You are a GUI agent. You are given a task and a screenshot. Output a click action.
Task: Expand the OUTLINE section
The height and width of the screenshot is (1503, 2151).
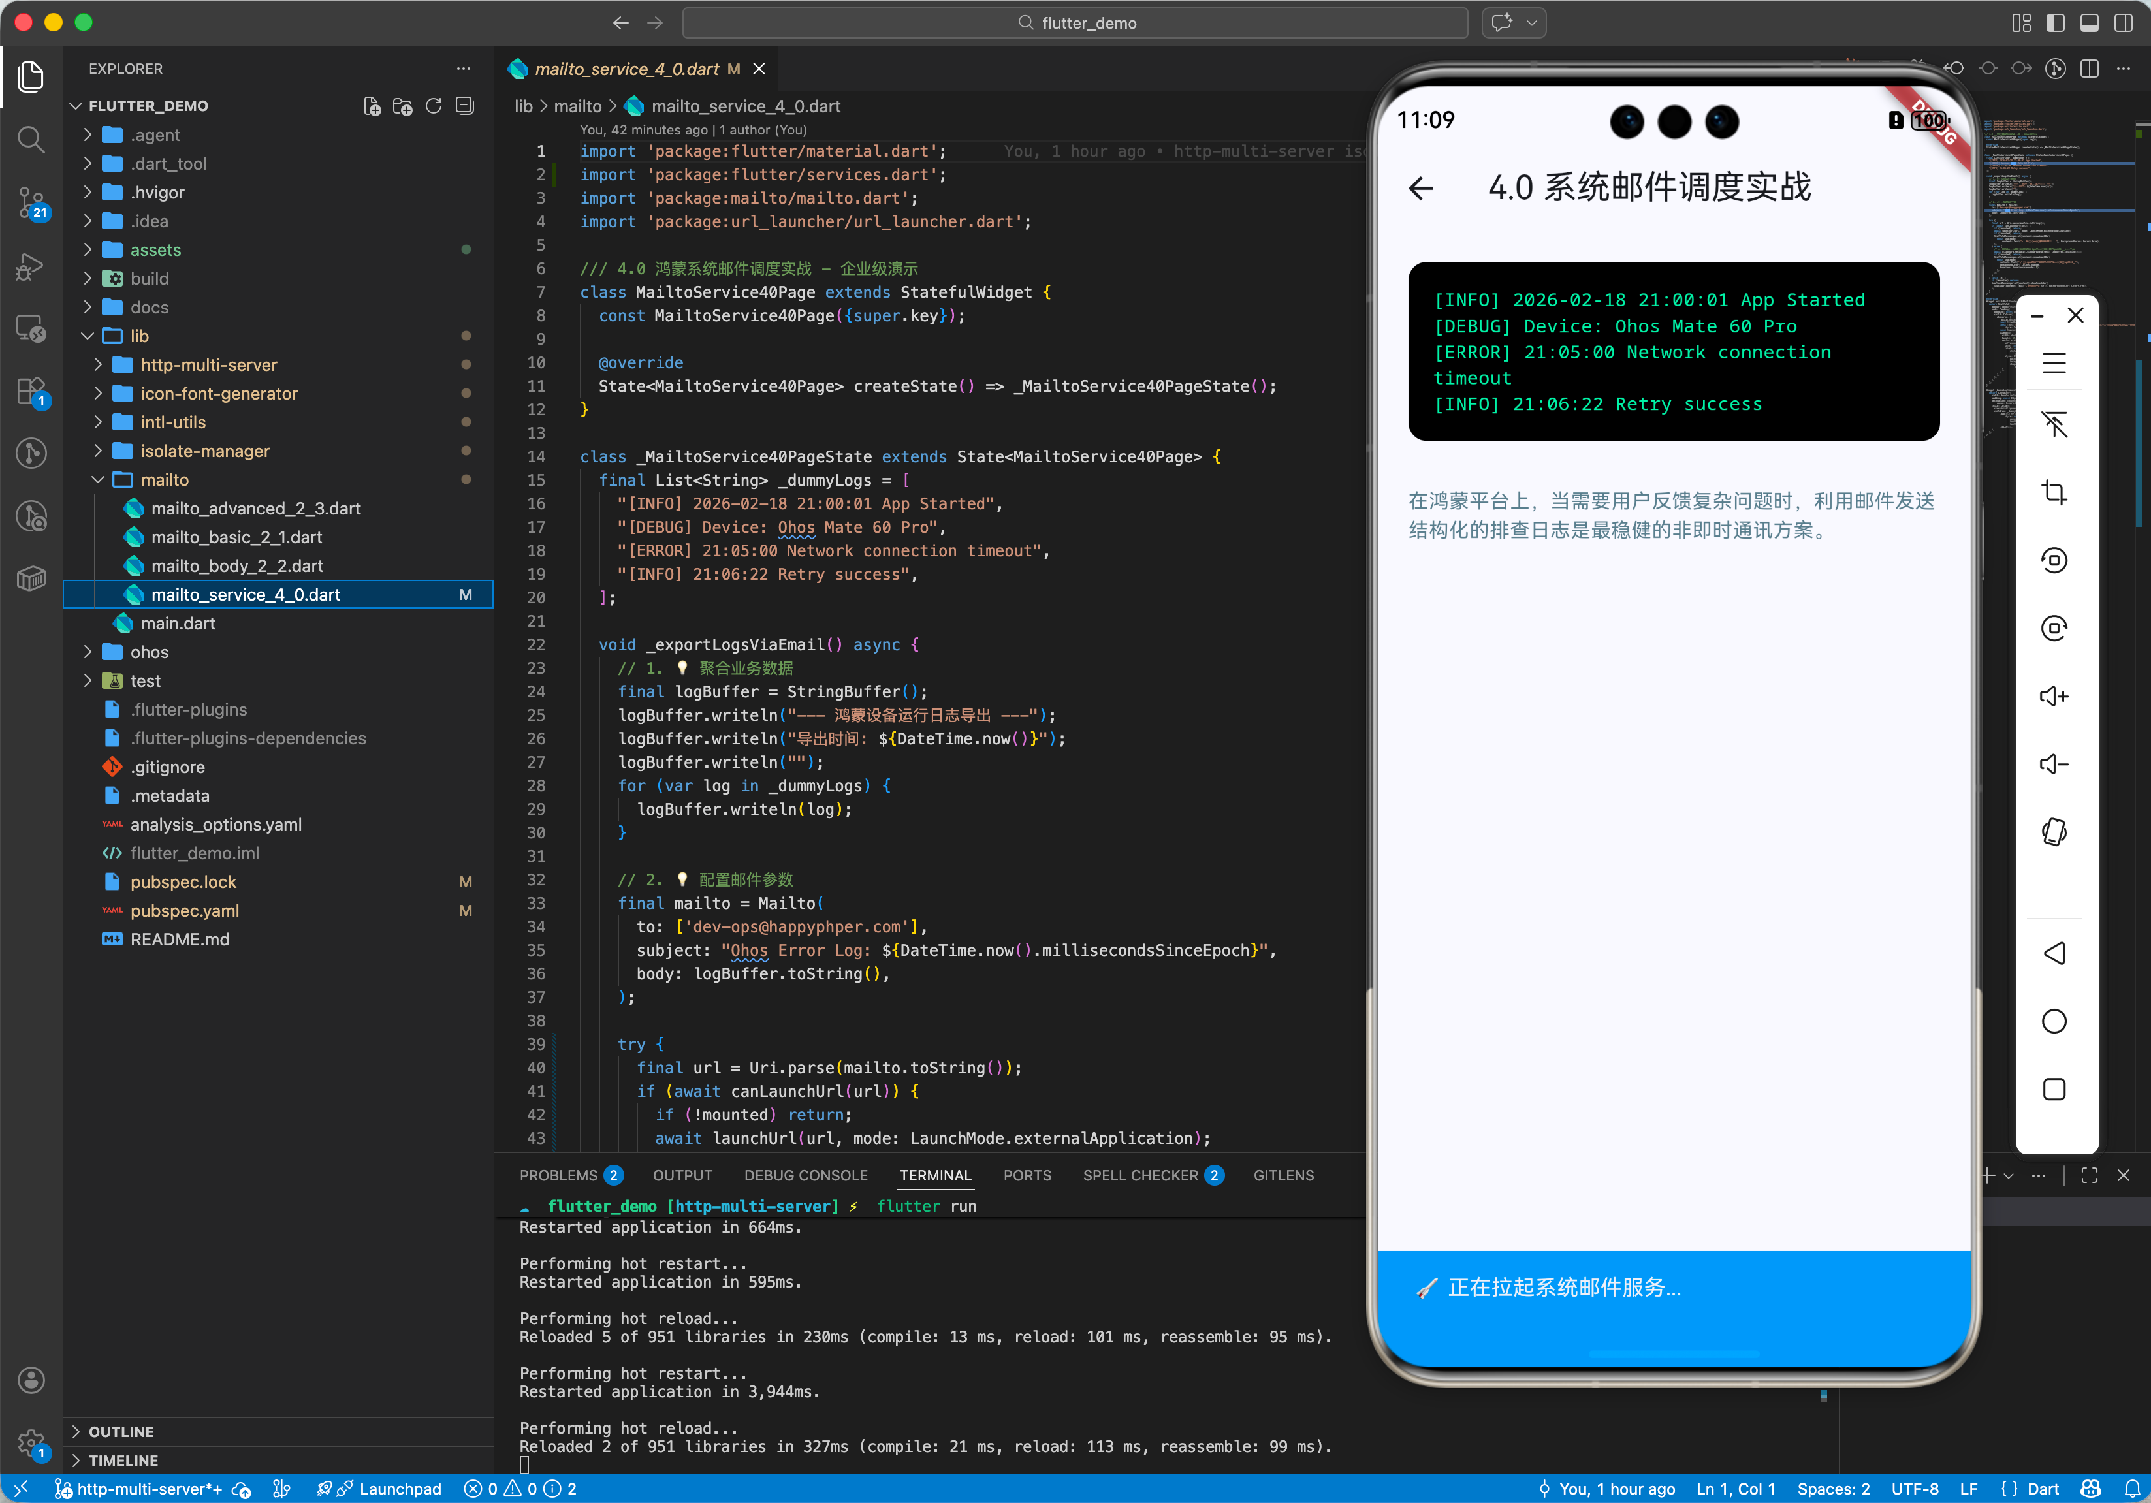click(x=121, y=1431)
